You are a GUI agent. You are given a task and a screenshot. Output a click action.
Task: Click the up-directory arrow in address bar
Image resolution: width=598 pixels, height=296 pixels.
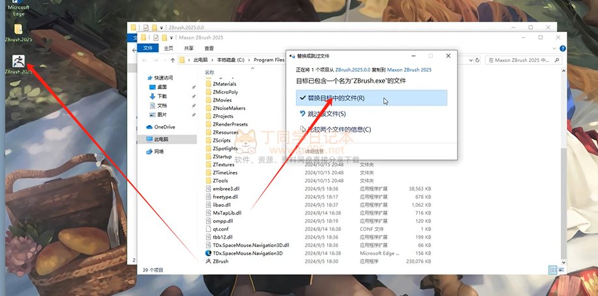(x=172, y=60)
